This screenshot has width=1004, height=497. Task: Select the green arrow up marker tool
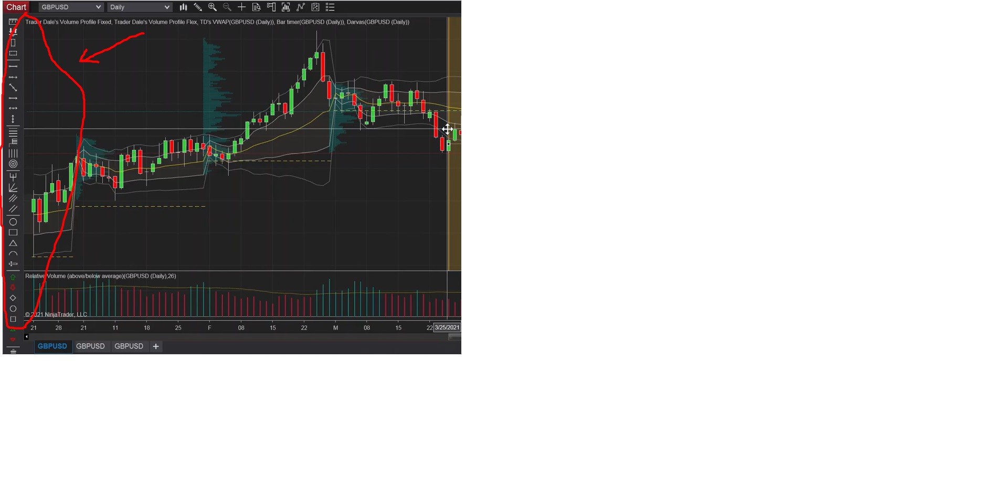click(13, 277)
